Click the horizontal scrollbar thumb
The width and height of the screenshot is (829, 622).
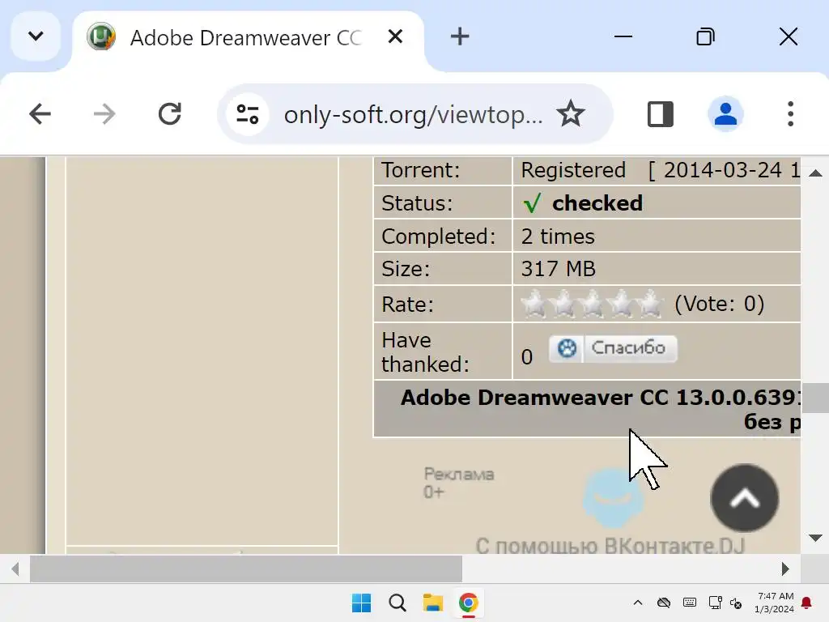coord(246,569)
